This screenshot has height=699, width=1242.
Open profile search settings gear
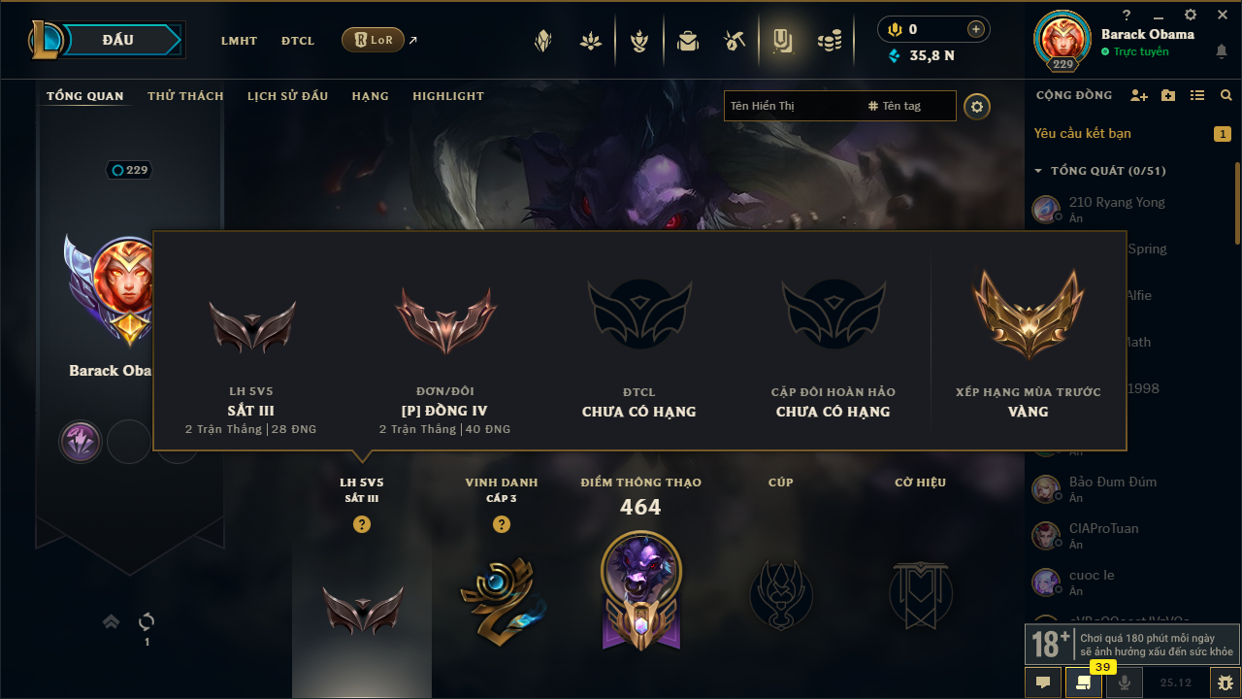click(x=977, y=106)
